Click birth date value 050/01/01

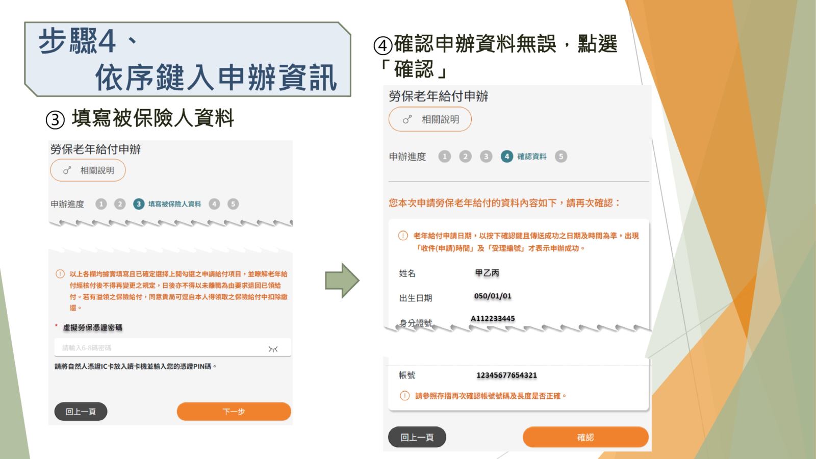point(493,296)
